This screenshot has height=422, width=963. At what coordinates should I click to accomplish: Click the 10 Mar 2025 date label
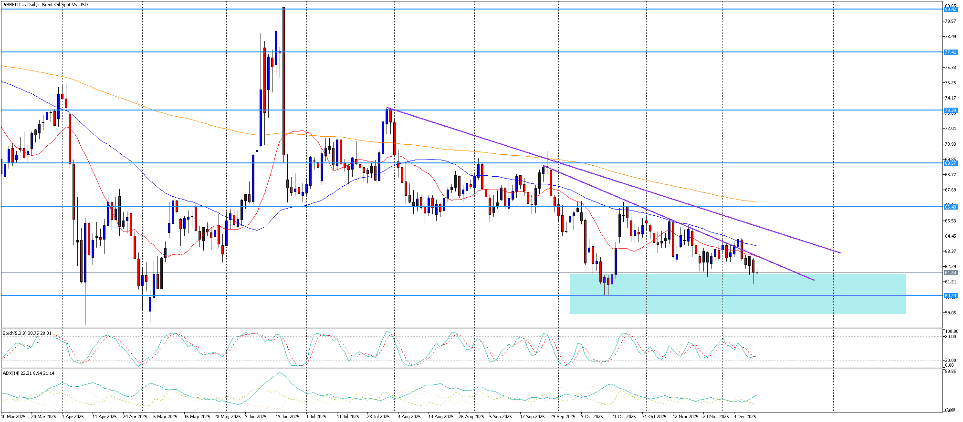click(x=14, y=417)
